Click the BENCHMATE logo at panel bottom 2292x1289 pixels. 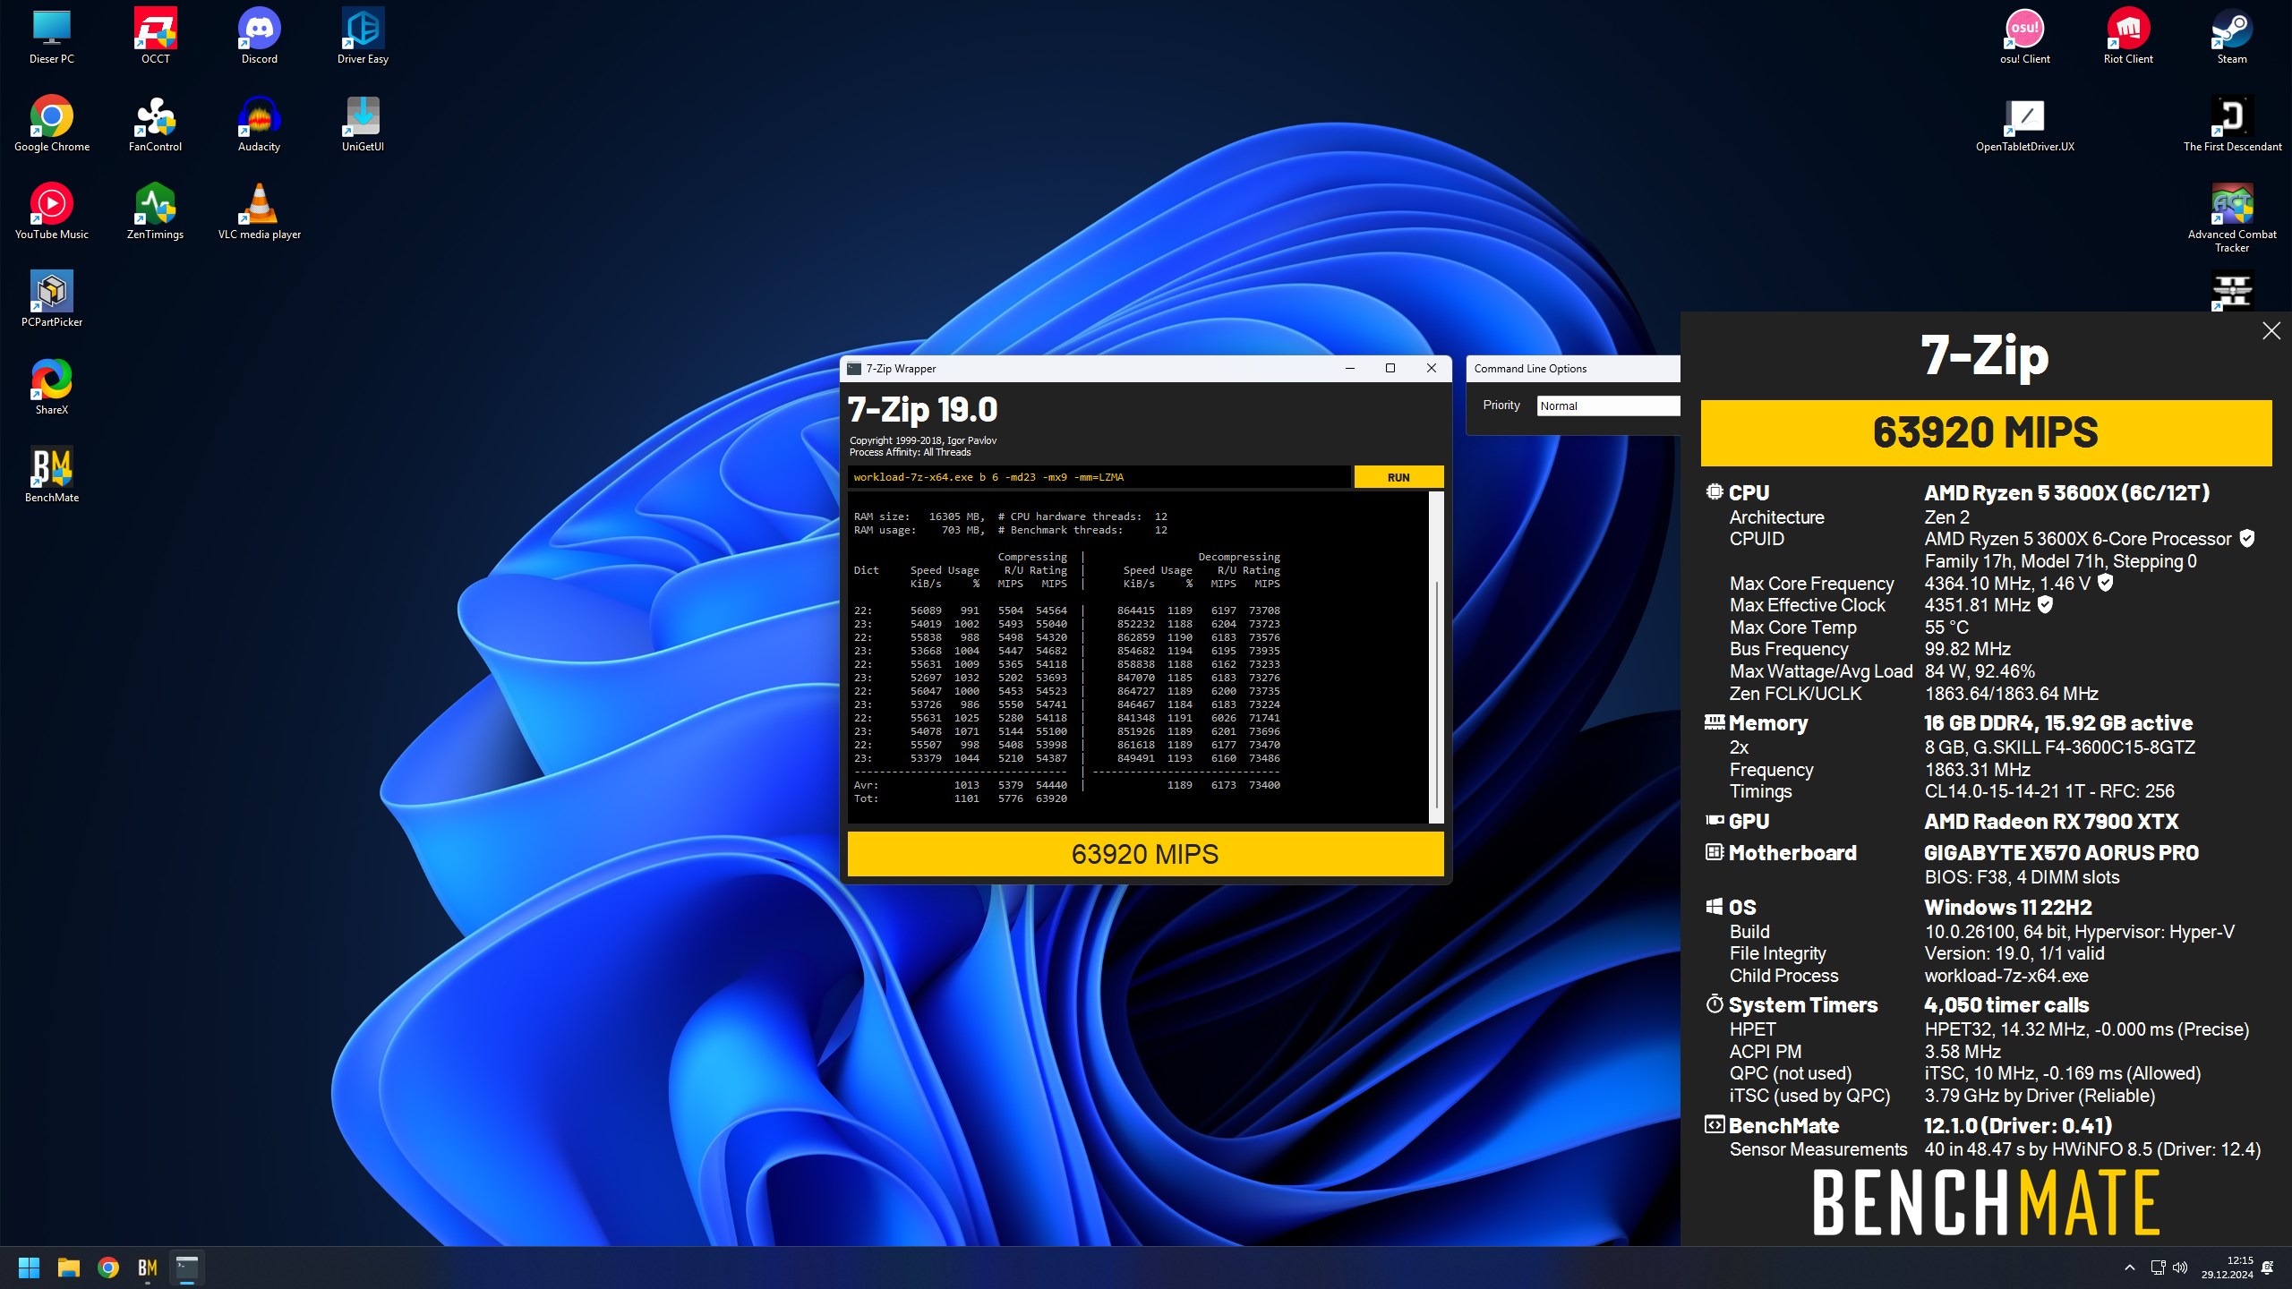pos(1986,1203)
